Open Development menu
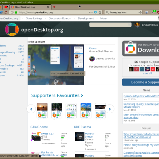The height and width of the screenshot is (159, 159). (x=86, y=18)
